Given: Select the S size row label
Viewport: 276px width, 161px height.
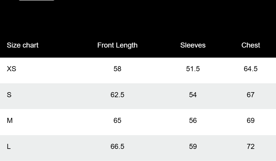Looking at the screenshot, I should click(9, 95).
